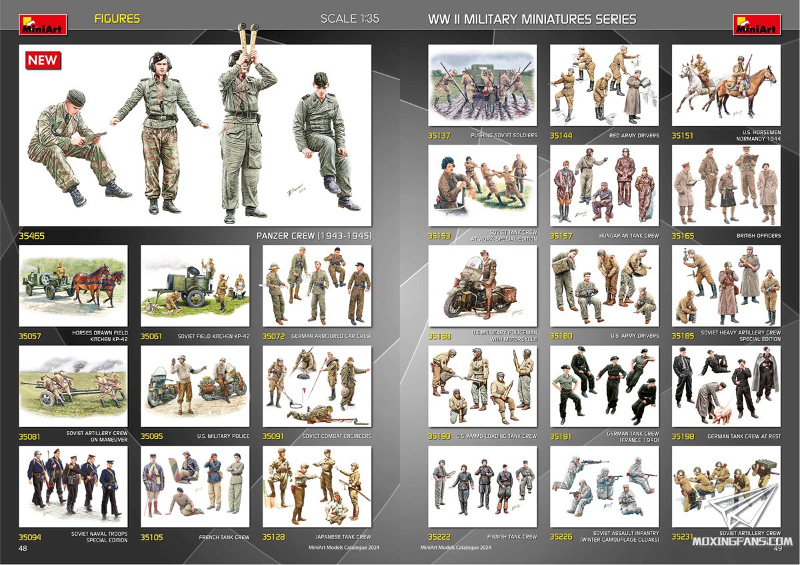Image resolution: width=800 pixels, height=565 pixels.
Task: Select product number 35180
Action: click(561, 336)
